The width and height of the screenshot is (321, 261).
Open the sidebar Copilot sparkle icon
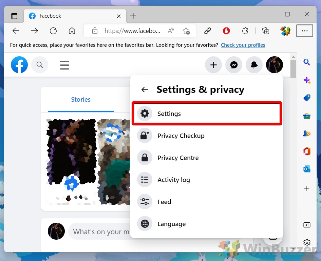[307, 80]
